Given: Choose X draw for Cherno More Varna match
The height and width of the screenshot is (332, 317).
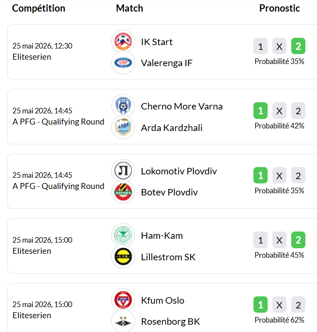Looking at the screenshot, I should [x=279, y=111].
